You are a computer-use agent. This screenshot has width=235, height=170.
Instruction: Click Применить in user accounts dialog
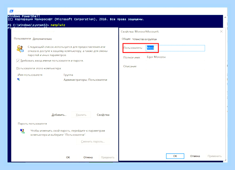tap(108, 157)
